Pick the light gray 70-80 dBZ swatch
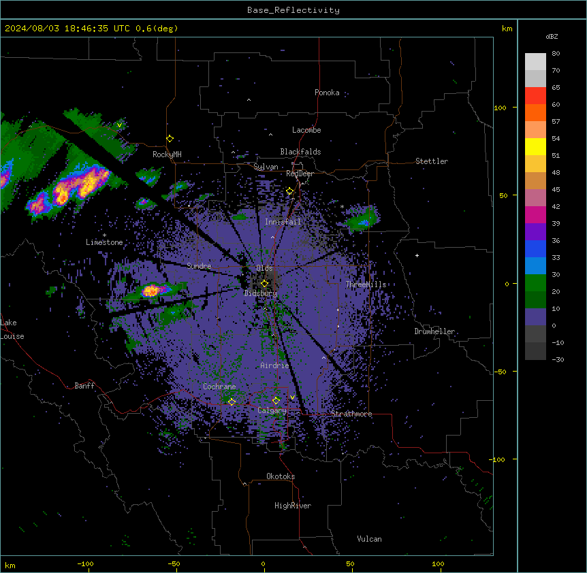 click(535, 62)
